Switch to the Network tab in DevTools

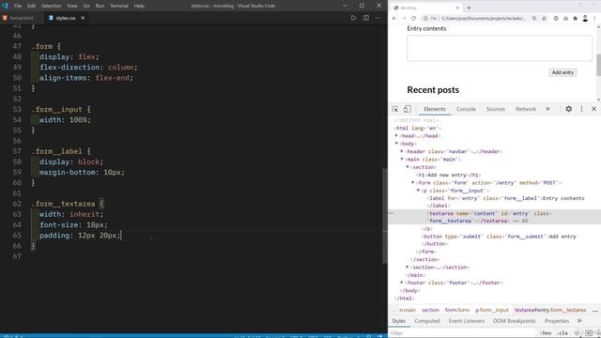tap(526, 109)
